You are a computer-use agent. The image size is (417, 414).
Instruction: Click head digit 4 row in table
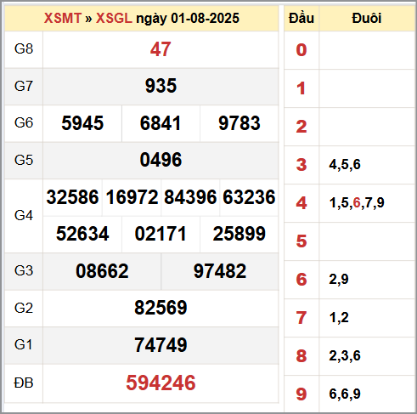(350, 203)
